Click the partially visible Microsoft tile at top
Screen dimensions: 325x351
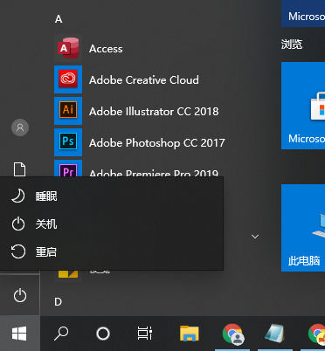(x=303, y=13)
